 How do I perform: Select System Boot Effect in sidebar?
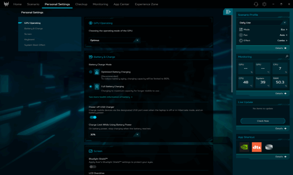click(34, 45)
